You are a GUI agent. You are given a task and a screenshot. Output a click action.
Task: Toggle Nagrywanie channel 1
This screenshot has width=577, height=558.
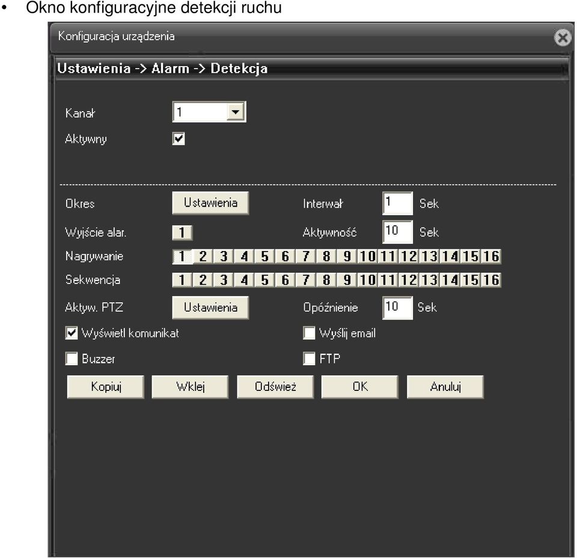coord(182,256)
